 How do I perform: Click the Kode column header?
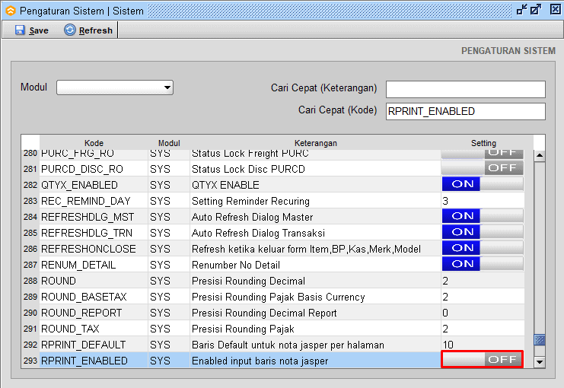coord(94,143)
